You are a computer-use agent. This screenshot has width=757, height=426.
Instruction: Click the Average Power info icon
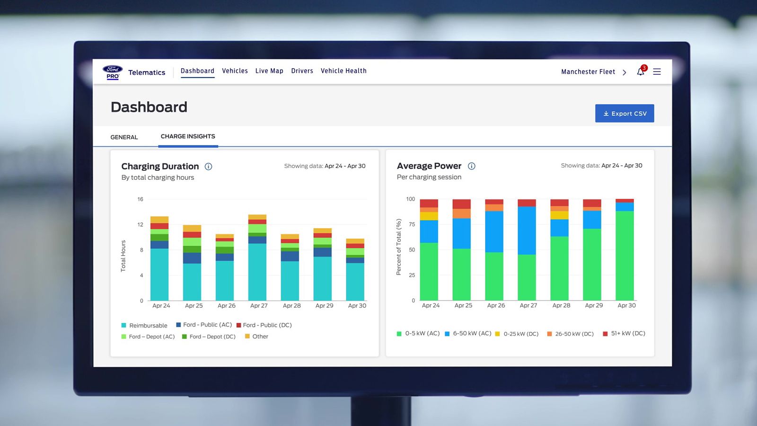472,166
